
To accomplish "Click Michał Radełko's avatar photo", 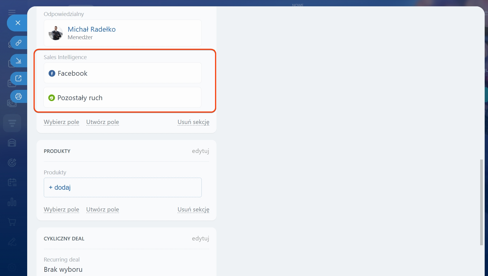I will (56, 33).
